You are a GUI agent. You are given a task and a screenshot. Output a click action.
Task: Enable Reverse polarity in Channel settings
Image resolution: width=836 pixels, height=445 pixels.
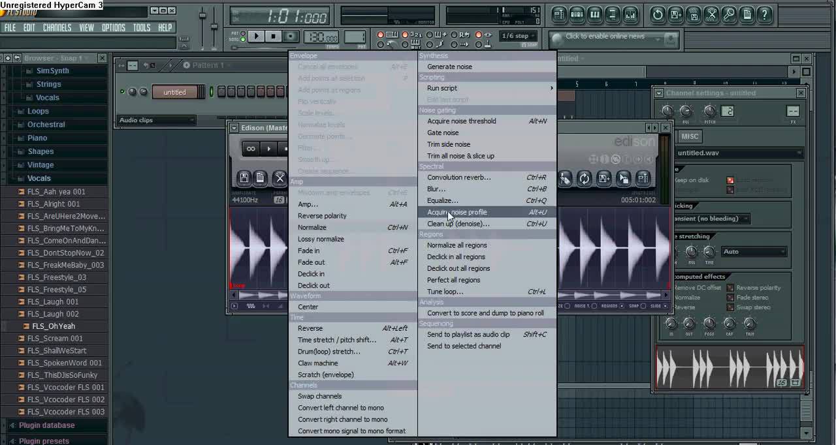[754, 288]
